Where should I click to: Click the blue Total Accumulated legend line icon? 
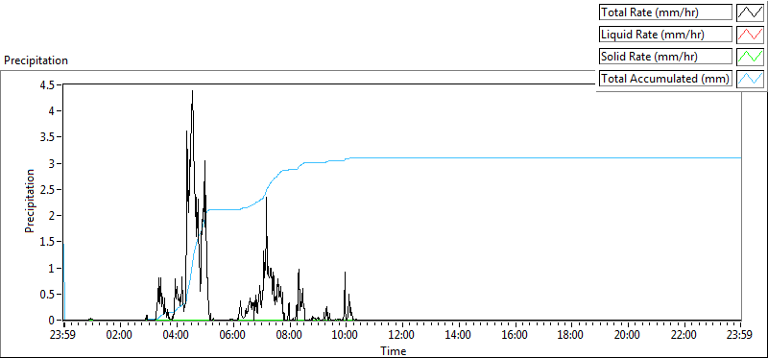click(x=750, y=79)
